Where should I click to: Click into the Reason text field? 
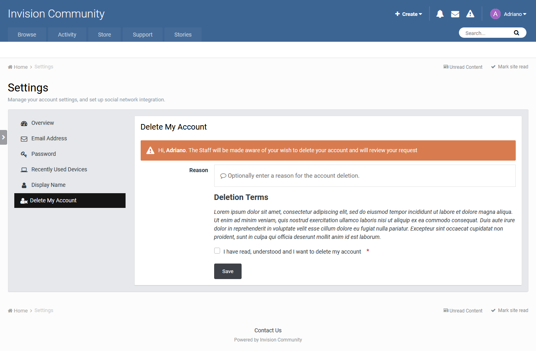pyautogui.click(x=365, y=176)
